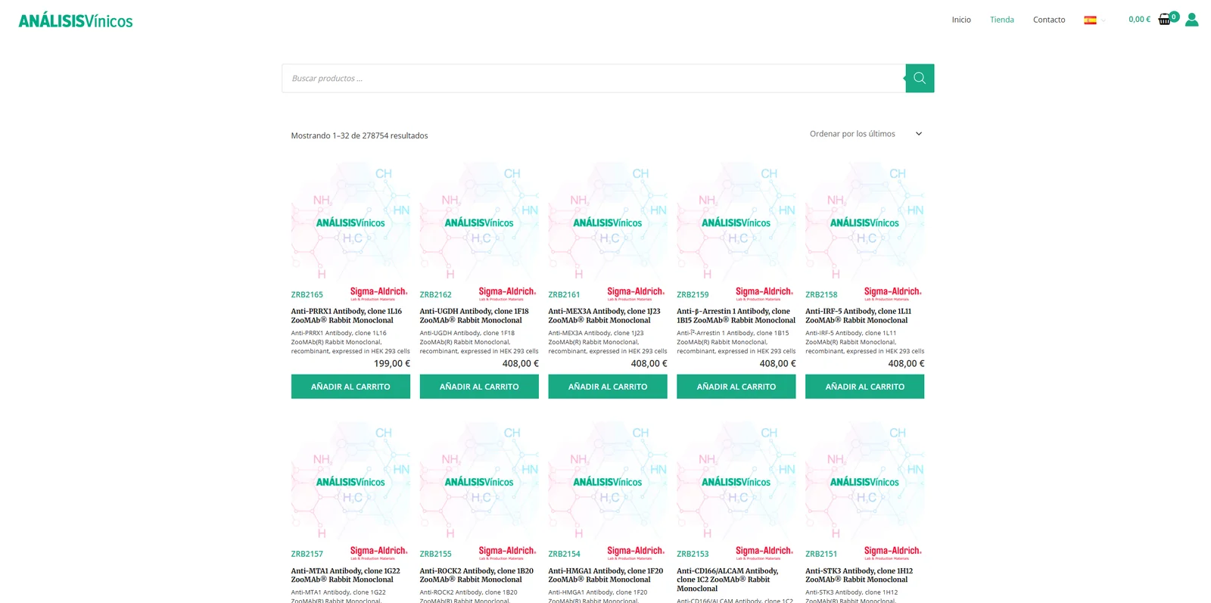Click the Sigma-Aldrich logo on ZRB2154
This screenshot has height=603, width=1211.
(636, 553)
